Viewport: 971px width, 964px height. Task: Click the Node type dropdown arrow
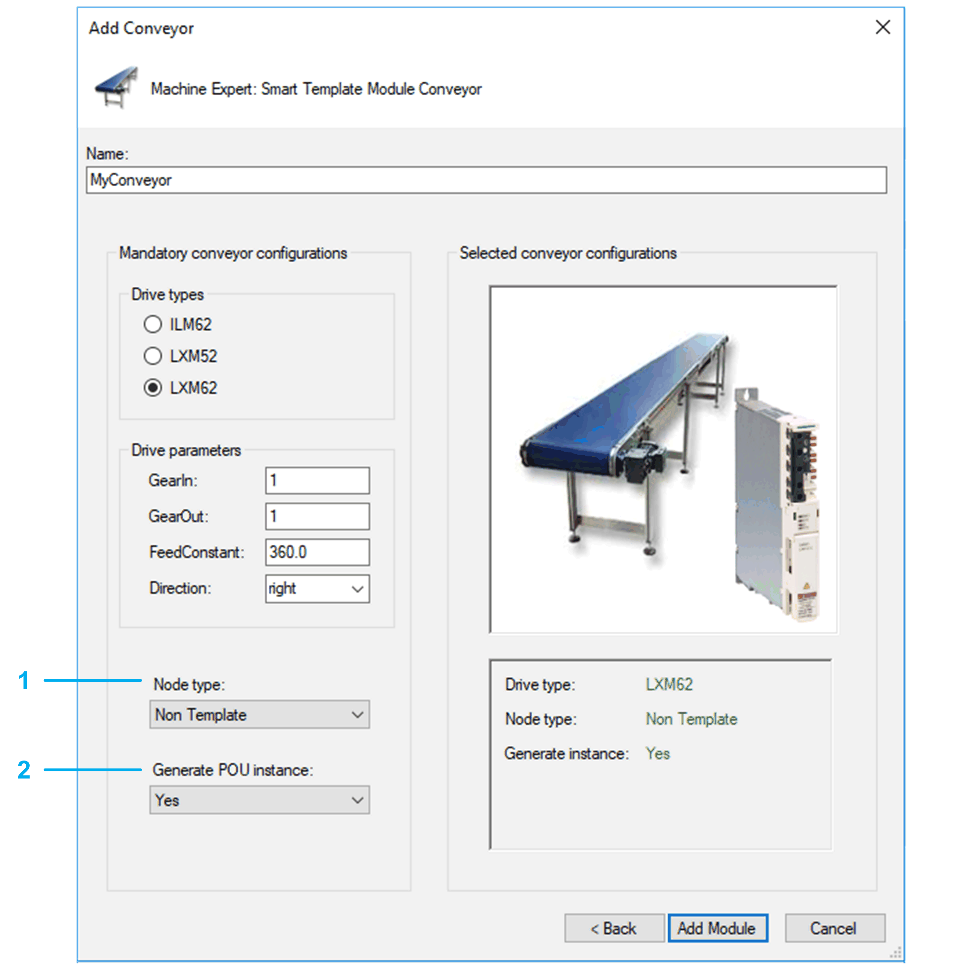(x=357, y=714)
